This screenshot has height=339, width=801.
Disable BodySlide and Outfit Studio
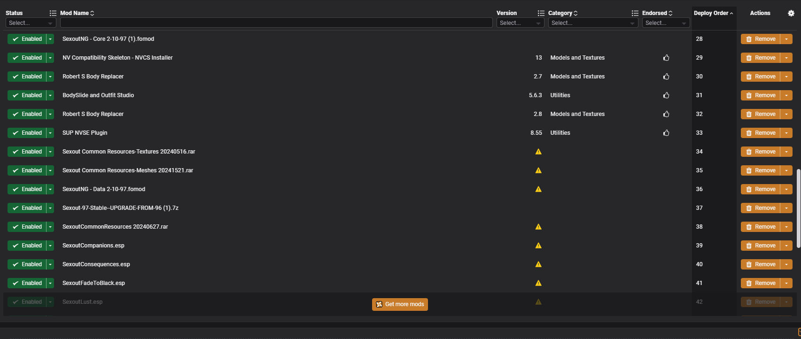click(27, 95)
